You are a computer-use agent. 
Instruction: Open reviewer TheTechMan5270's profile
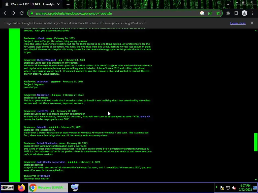[x=46, y=60]
